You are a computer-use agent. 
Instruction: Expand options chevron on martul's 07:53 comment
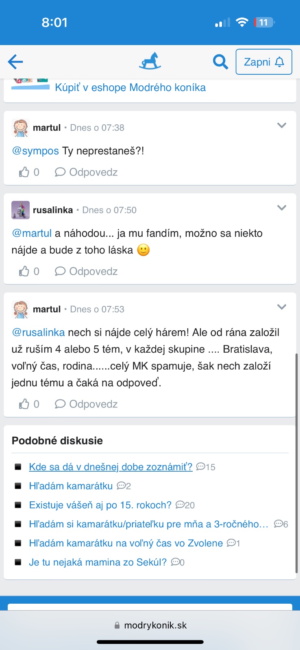tap(282, 307)
